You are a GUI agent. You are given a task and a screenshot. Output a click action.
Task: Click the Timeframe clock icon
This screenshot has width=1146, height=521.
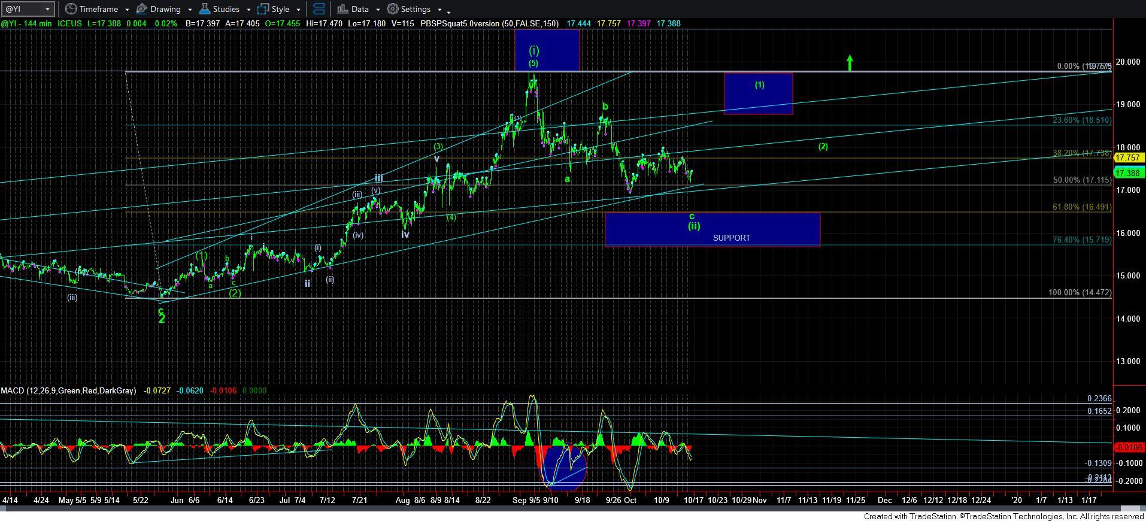71,9
